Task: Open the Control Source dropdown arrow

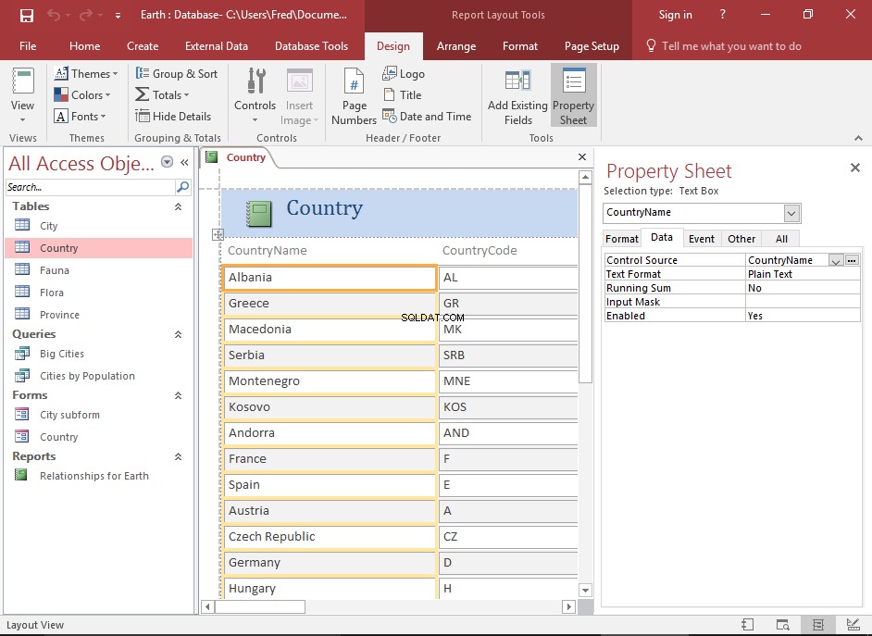Action: [835, 260]
